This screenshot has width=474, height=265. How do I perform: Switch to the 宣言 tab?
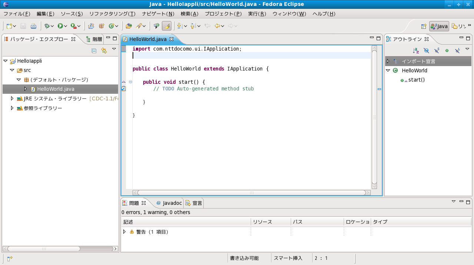click(194, 203)
